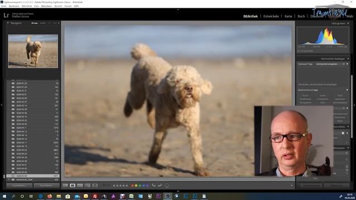Click the Lr logo identity plate
The image size is (356, 200).
(6, 16)
